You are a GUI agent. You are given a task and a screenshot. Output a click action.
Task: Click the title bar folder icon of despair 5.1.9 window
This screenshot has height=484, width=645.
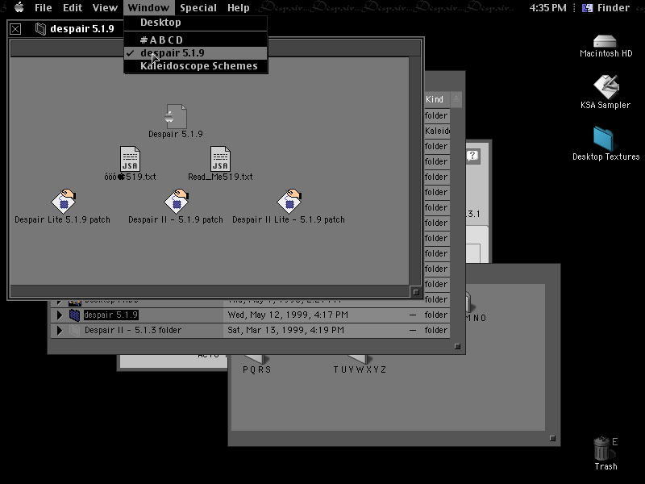tap(40, 29)
